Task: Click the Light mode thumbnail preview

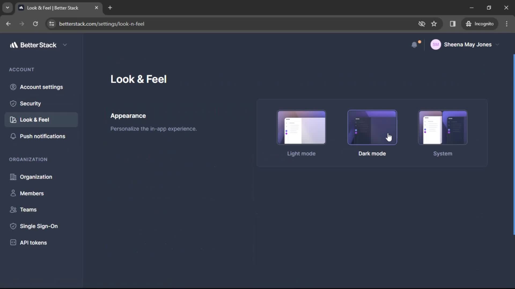Action: point(301,127)
